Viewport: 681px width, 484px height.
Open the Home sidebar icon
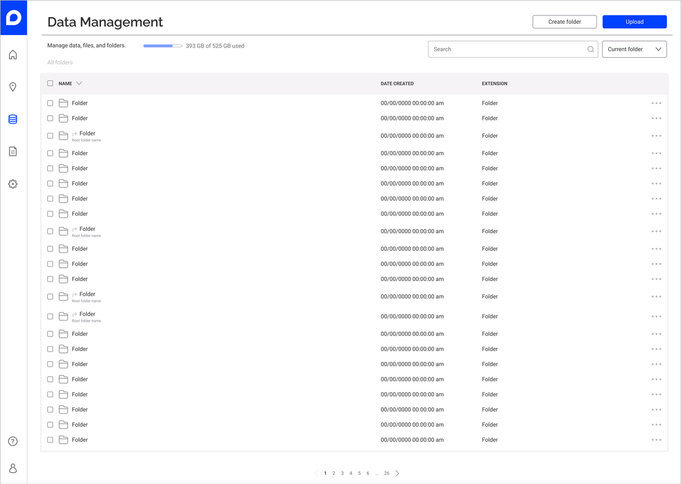point(12,54)
